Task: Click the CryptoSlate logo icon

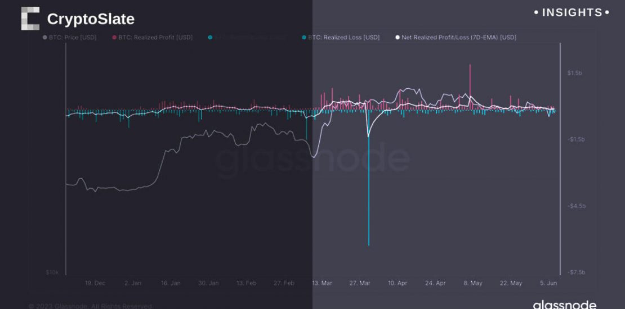Action: coord(30,19)
